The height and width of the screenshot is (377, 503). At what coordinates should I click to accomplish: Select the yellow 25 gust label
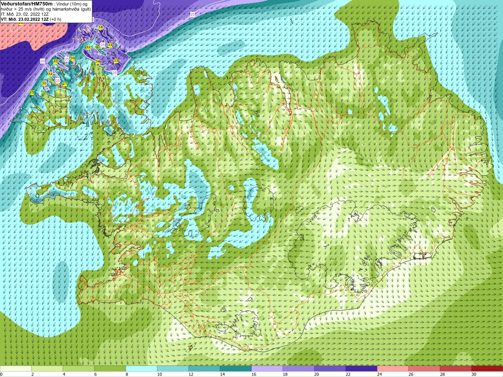(32, 92)
